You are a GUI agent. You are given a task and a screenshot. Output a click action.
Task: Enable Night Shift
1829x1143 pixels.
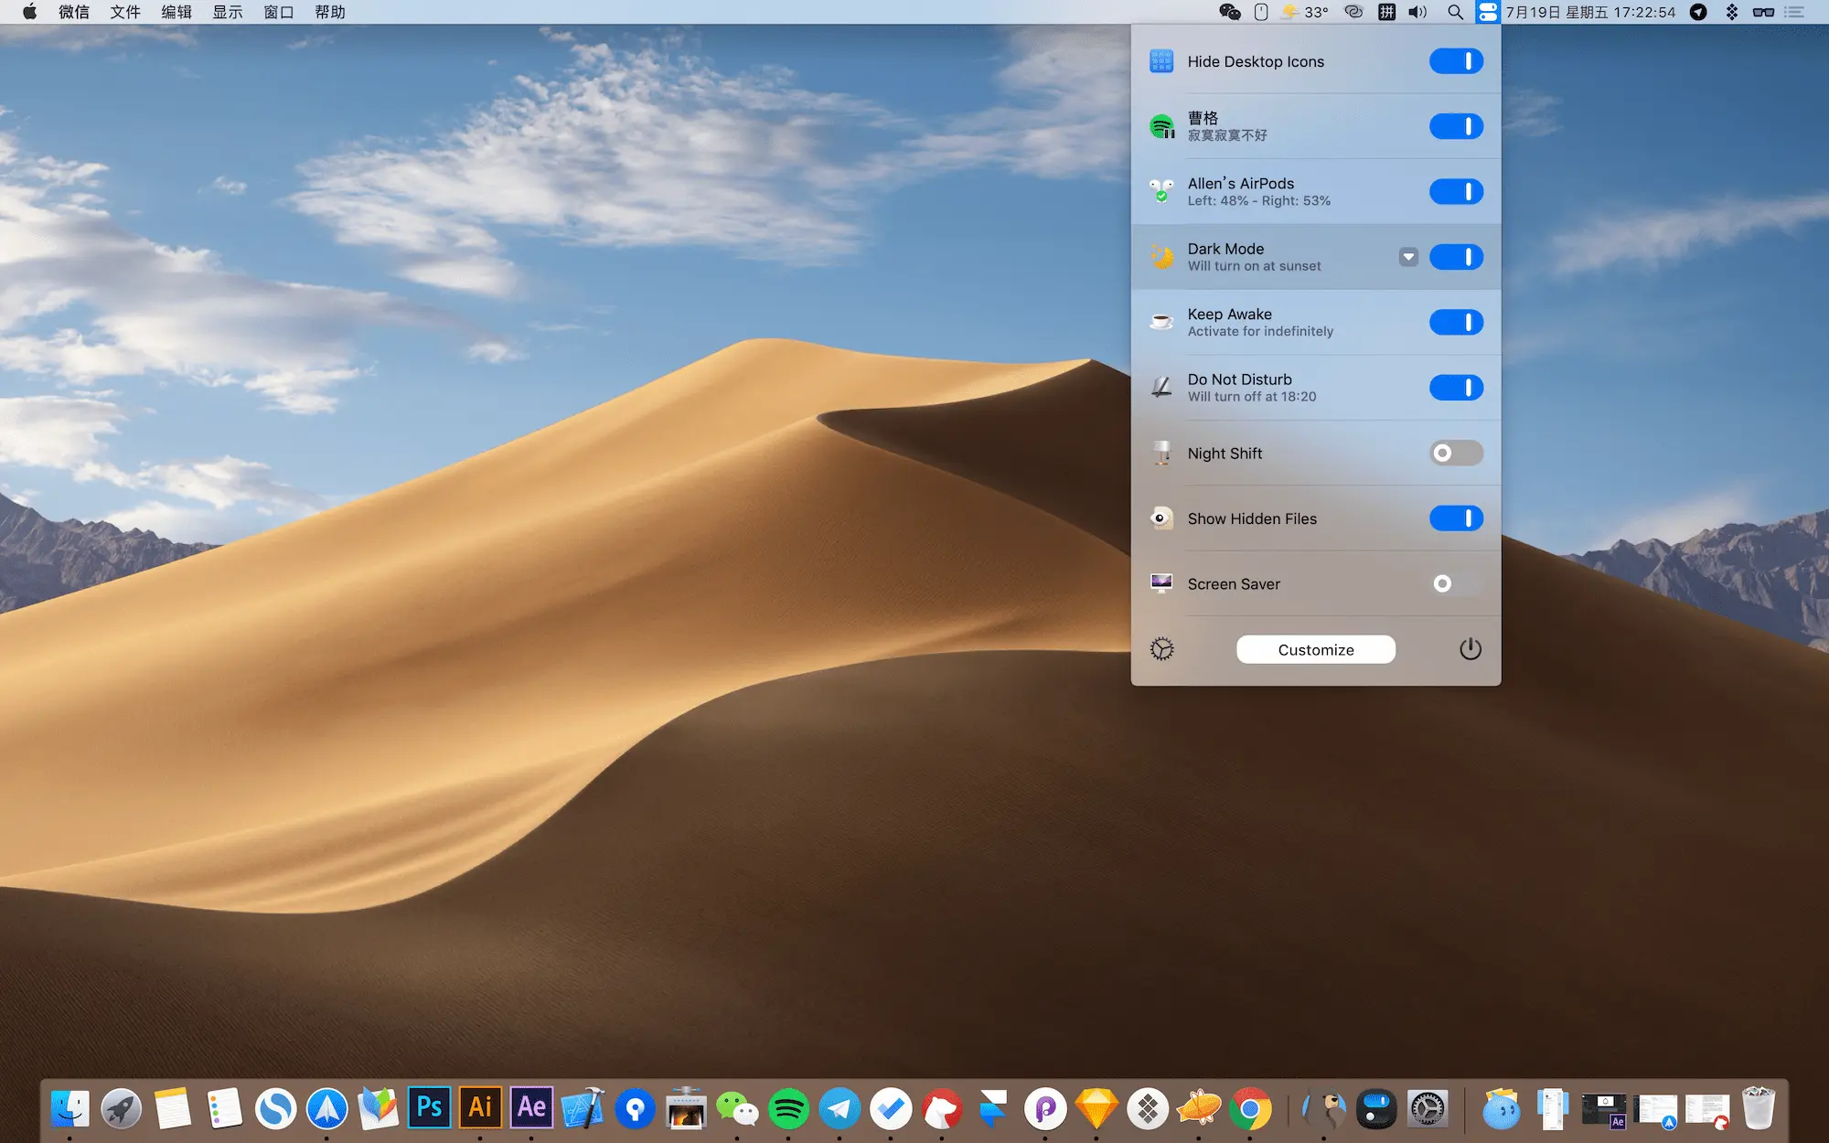(x=1454, y=453)
